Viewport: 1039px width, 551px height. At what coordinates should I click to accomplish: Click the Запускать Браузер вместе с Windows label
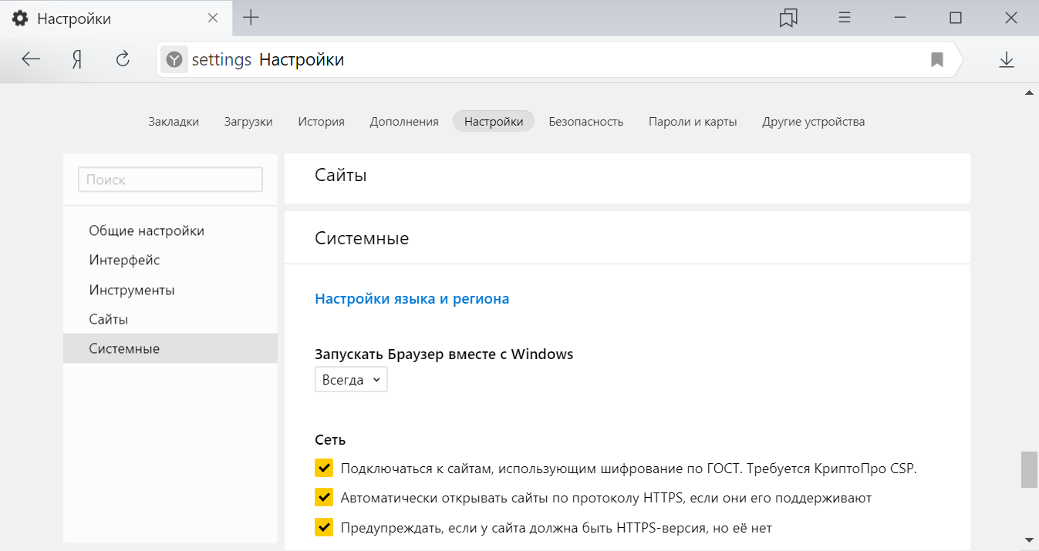pyautogui.click(x=444, y=354)
